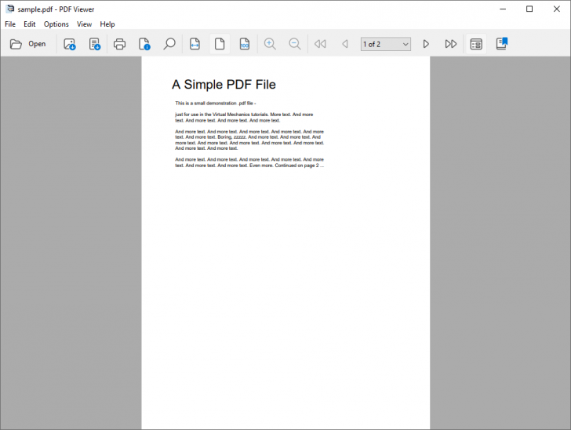Click the line containing 'Boring, zzzzz'
Image resolution: width=571 pixels, height=430 pixels.
(x=248, y=137)
